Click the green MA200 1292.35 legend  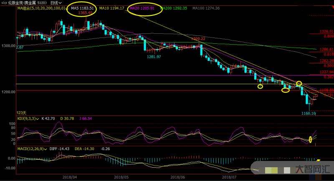(x=171, y=8)
